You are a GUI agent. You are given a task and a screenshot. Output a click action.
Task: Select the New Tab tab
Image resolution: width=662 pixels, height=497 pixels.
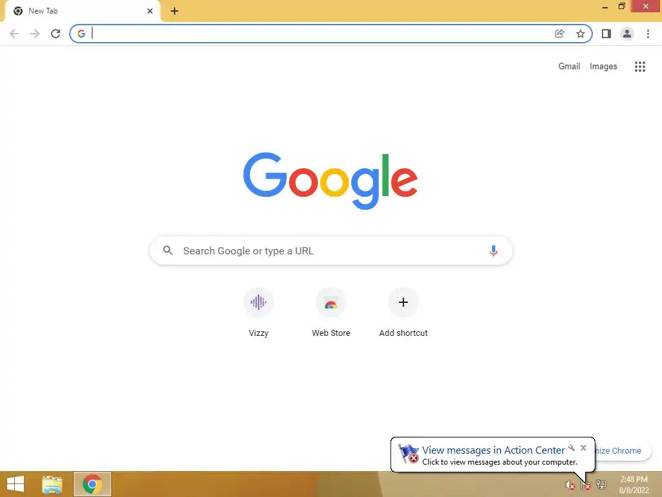coord(82,11)
